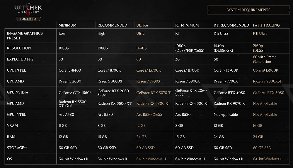Click the 60 with Frame Generation cell
293x168 pixels.
pos(265,59)
